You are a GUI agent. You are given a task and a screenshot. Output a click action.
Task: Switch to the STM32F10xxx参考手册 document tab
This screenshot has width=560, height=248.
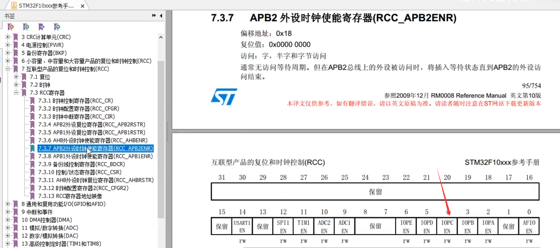tap(46, 6)
